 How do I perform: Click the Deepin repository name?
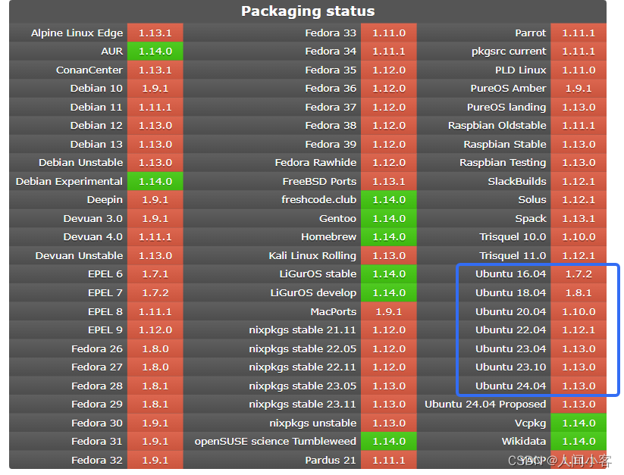pyautogui.click(x=105, y=199)
